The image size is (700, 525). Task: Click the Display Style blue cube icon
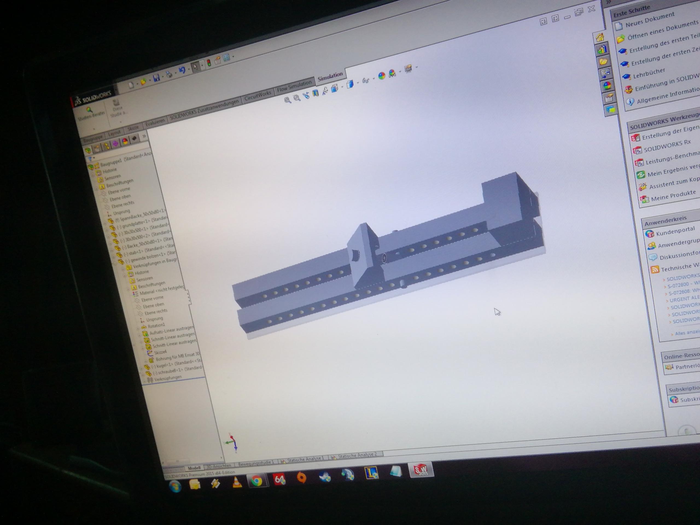pos(350,84)
